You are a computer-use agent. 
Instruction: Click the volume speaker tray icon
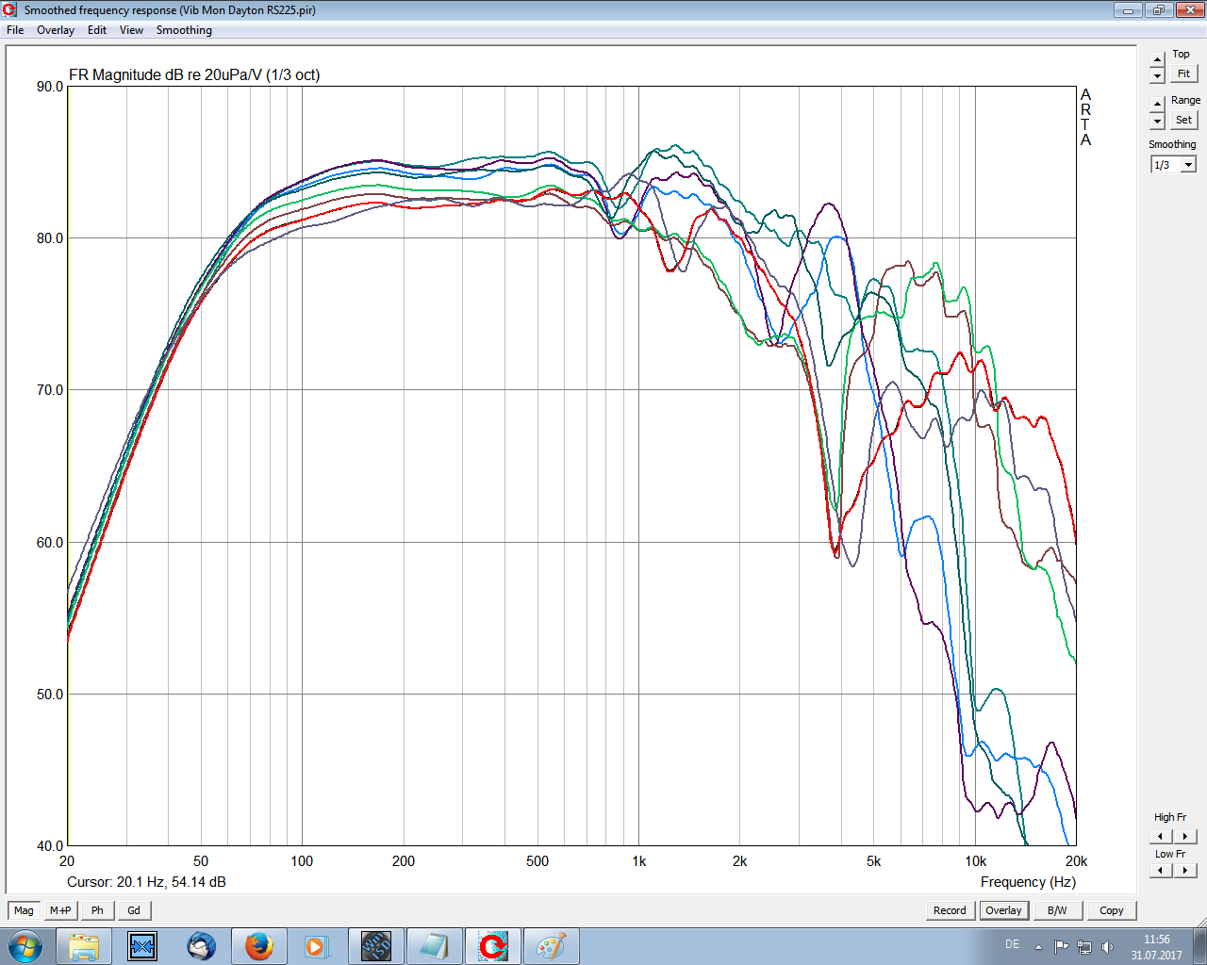coord(1107,947)
